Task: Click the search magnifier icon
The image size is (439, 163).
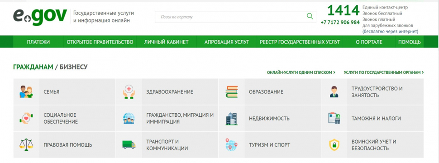Action: click(x=310, y=16)
